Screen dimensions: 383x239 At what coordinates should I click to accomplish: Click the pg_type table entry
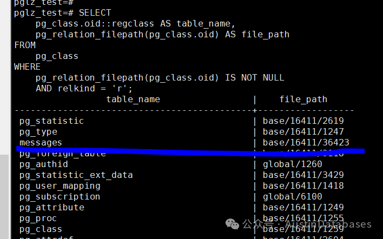tap(38, 132)
